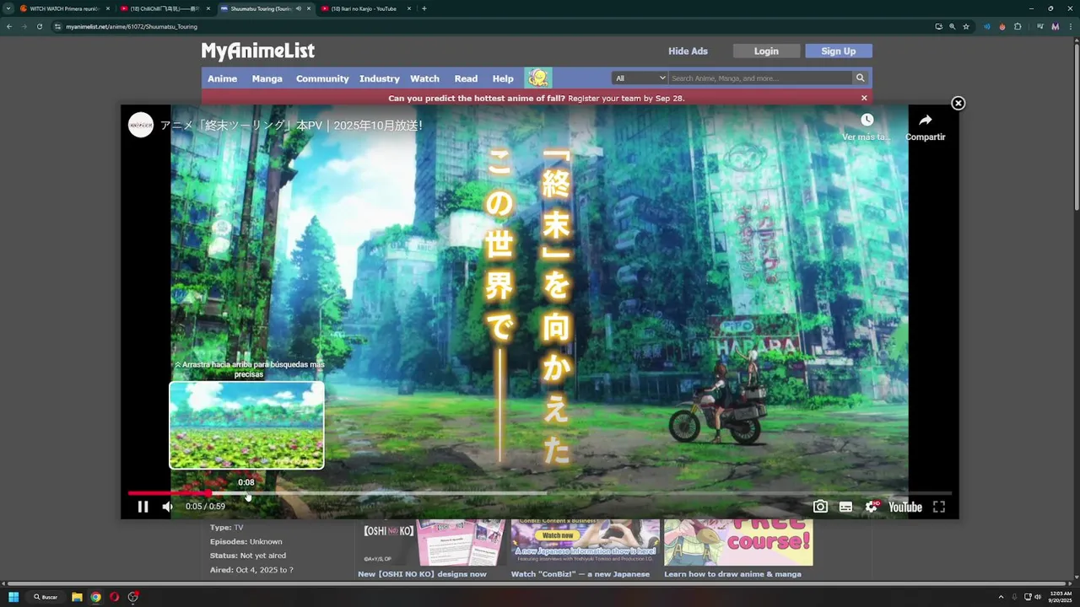The width and height of the screenshot is (1080, 607).
Task: Open the browser extensions puzzle icon
Action: click(x=1018, y=26)
